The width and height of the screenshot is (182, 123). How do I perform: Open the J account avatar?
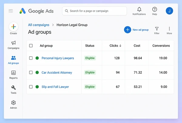(x=169, y=11)
